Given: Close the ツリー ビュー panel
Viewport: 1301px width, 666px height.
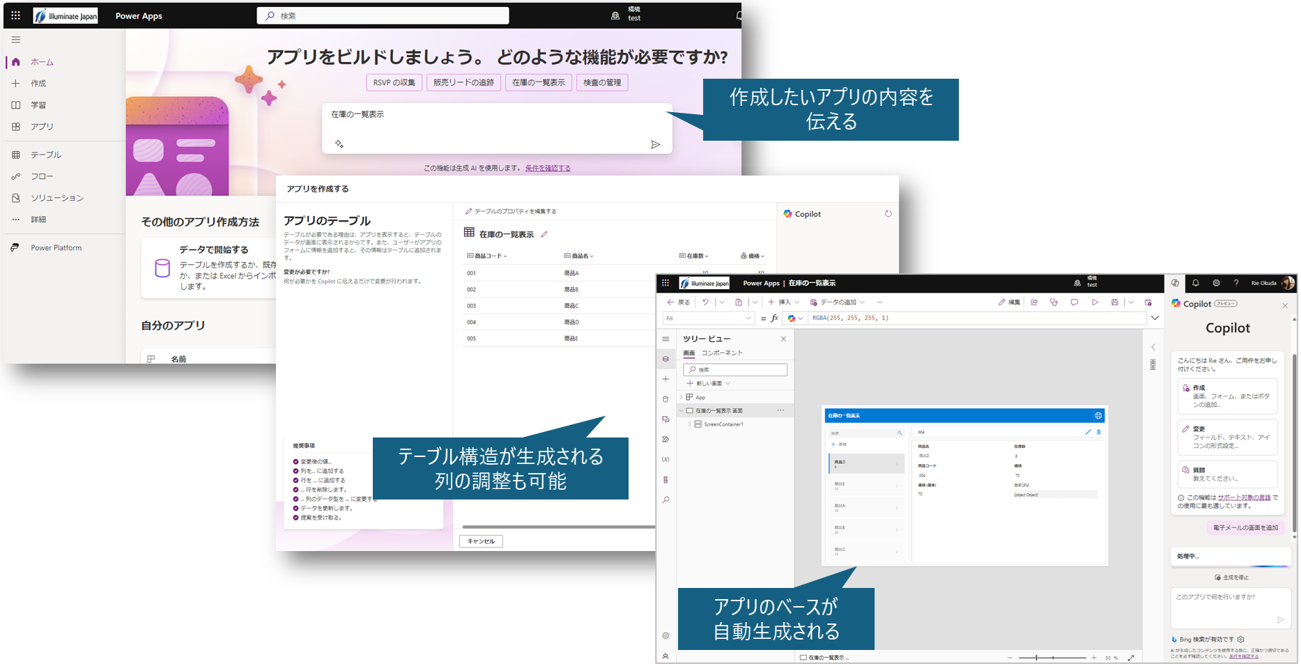Looking at the screenshot, I should point(783,339).
